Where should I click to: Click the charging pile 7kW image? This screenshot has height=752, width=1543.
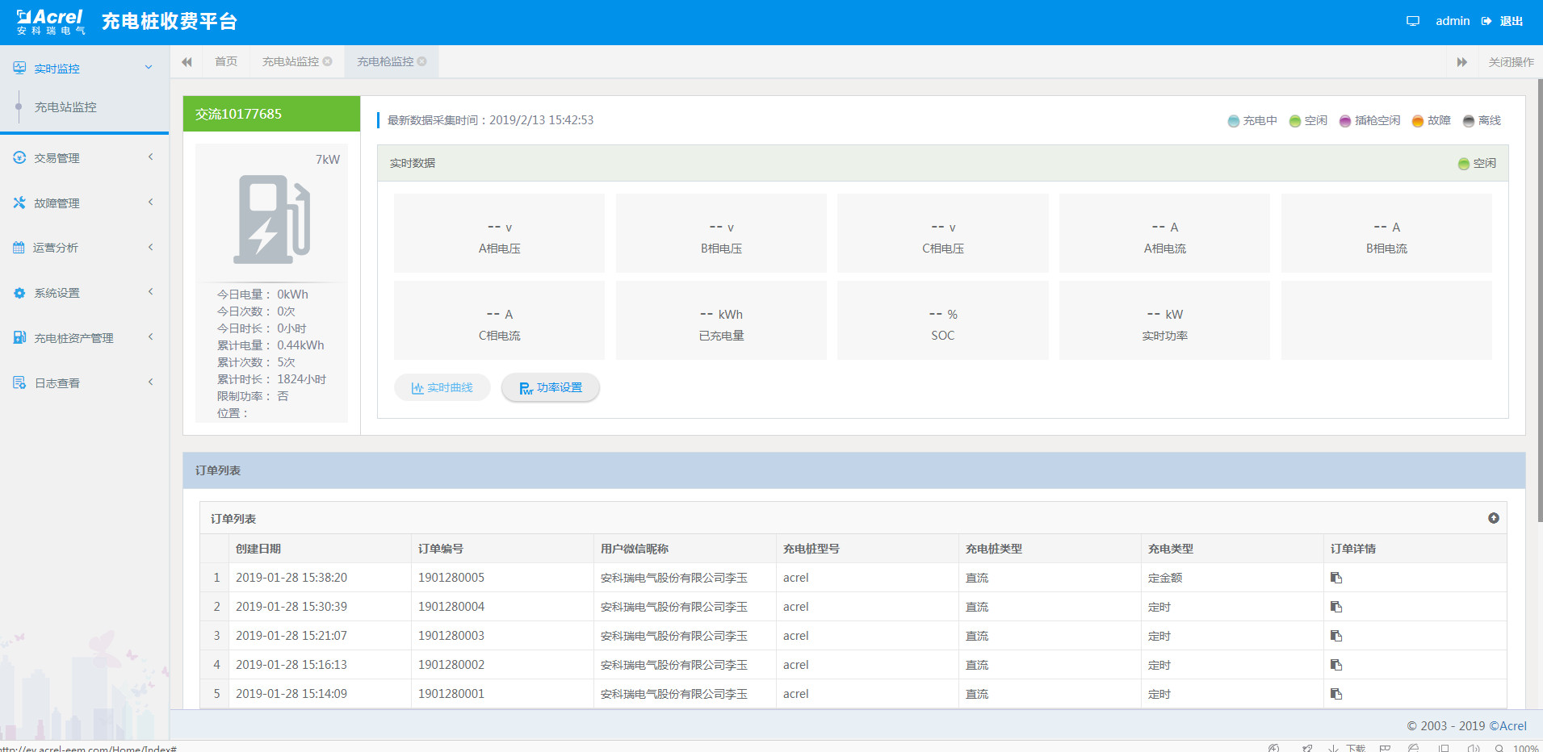[x=271, y=219]
